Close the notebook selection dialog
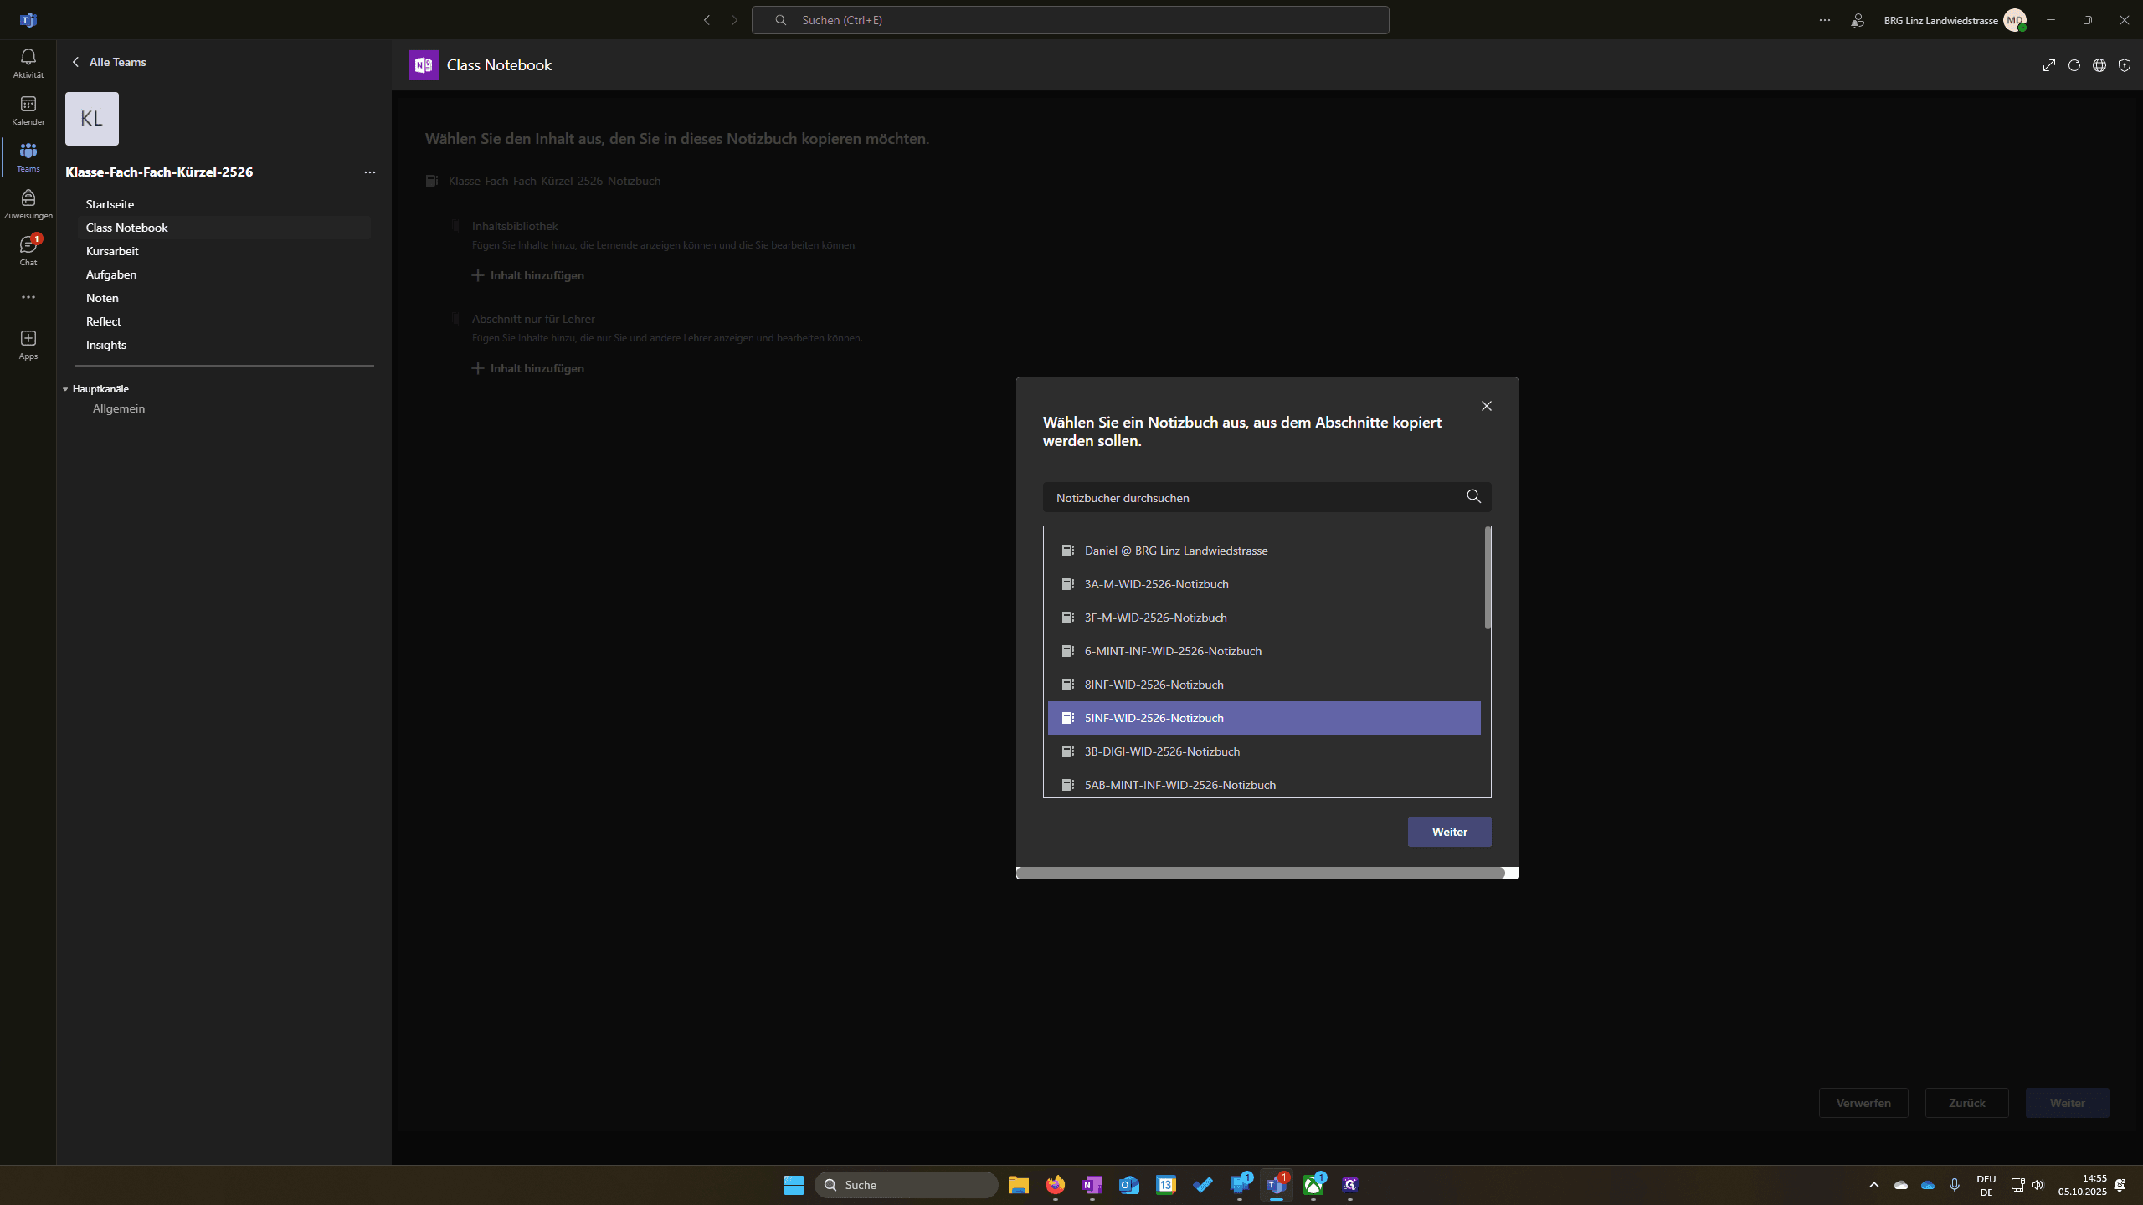The width and height of the screenshot is (2143, 1205). tap(1486, 406)
